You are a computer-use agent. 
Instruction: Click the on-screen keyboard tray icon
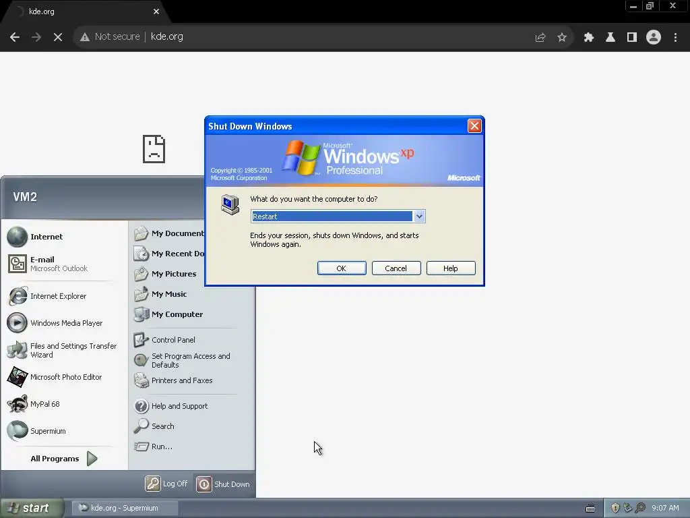pyautogui.click(x=590, y=509)
